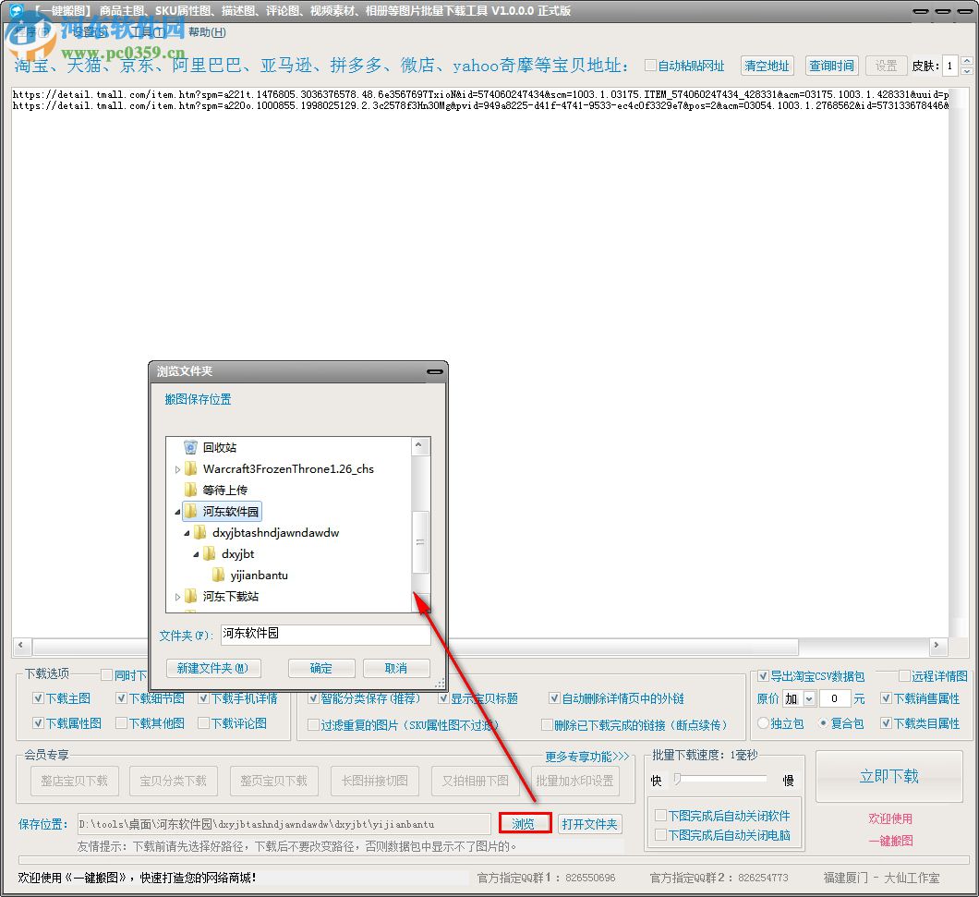Click the 原价 amount input showing 0
Viewport: 979px width, 897px height.
tap(834, 698)
